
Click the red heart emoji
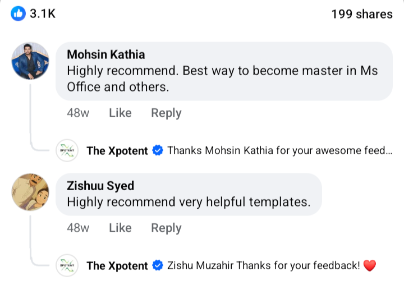point(369,266)
